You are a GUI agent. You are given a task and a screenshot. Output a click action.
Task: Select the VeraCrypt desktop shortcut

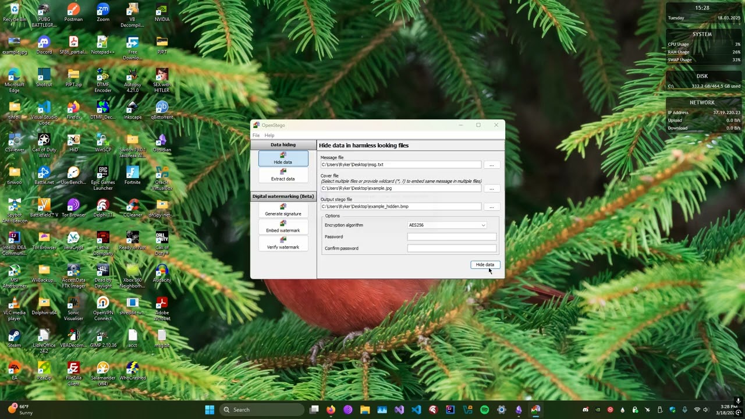[73, 241]
